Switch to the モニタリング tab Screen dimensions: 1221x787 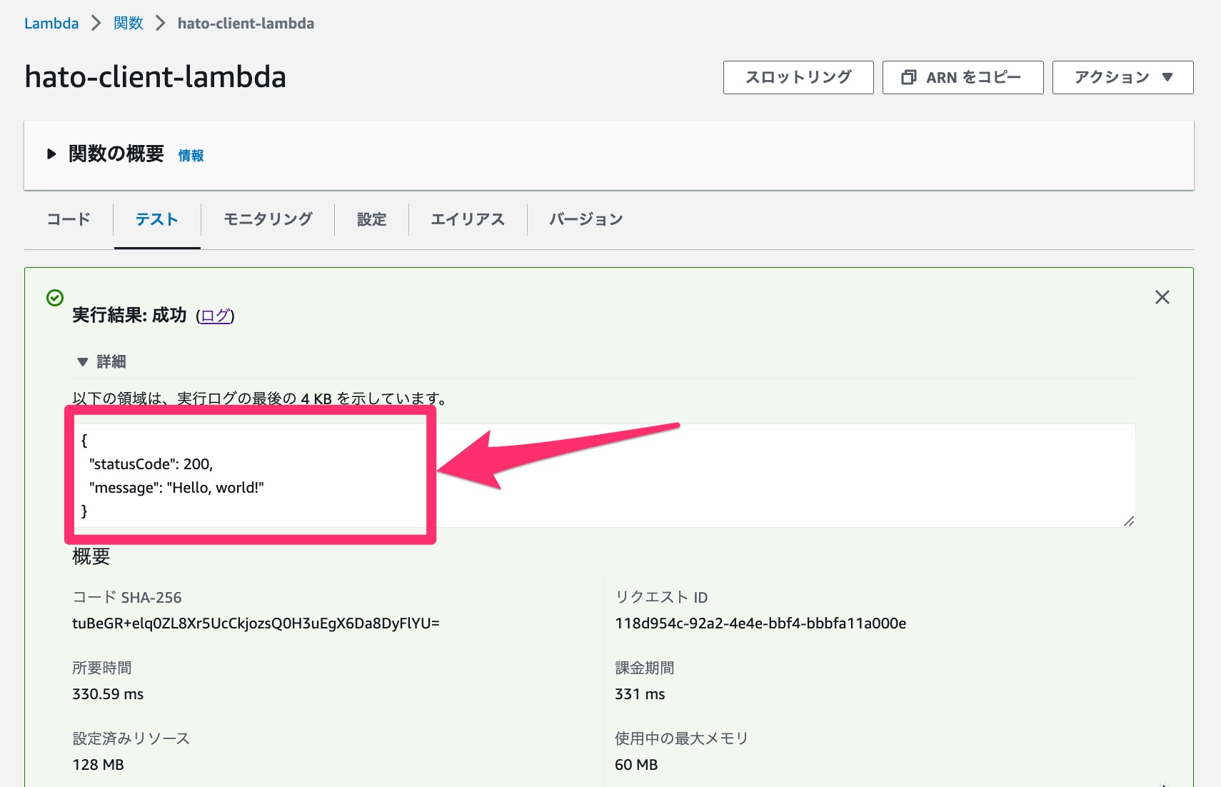267,219
